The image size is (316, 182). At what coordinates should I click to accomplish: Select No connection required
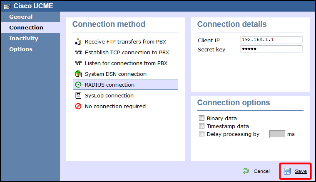pos(125,106)
